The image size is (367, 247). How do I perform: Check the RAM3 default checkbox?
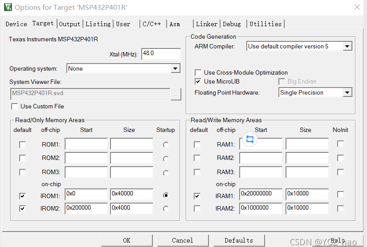click(x=197, y=172)
